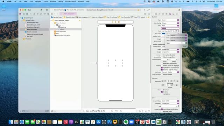Toggle the document outline at canvas bottom
Image resolution: width=224 pixels, height=126 pixels.
click(x=83, y=111)
